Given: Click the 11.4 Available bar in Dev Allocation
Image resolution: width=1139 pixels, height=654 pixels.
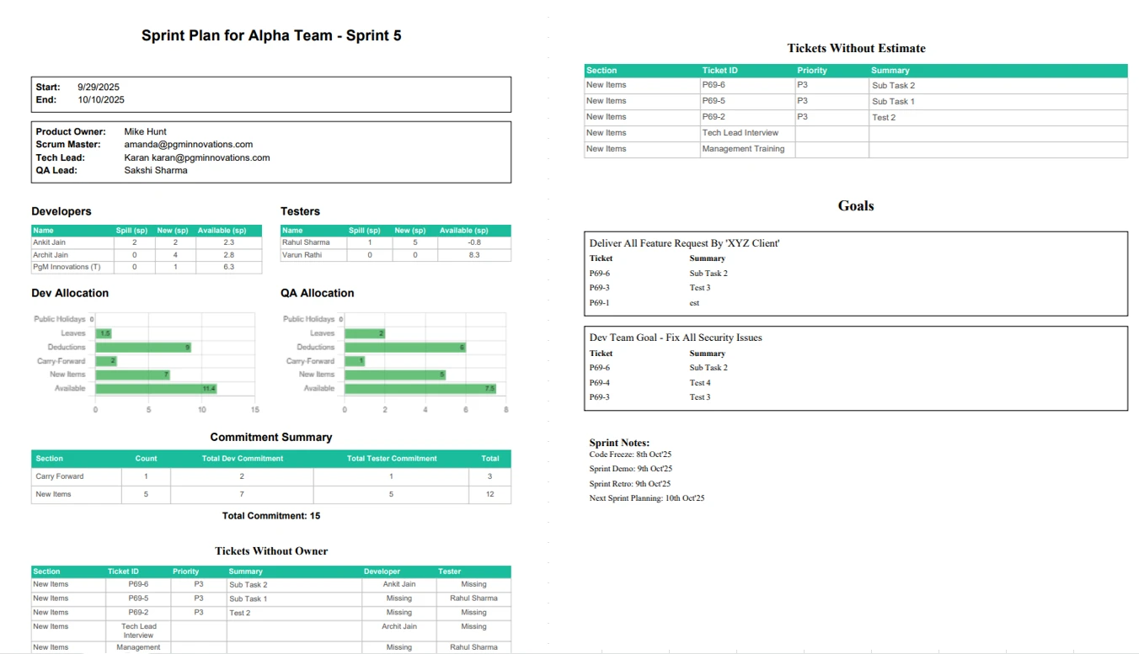Looking at the screenshot, I should [x=156, y=389].
